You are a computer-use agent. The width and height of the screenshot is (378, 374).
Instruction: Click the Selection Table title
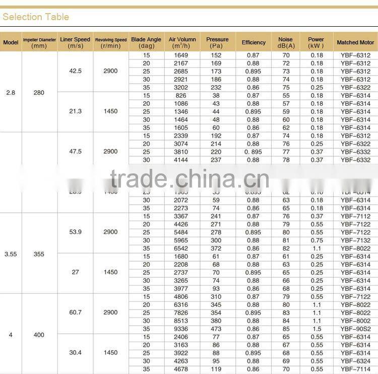(x=36, y=17)
